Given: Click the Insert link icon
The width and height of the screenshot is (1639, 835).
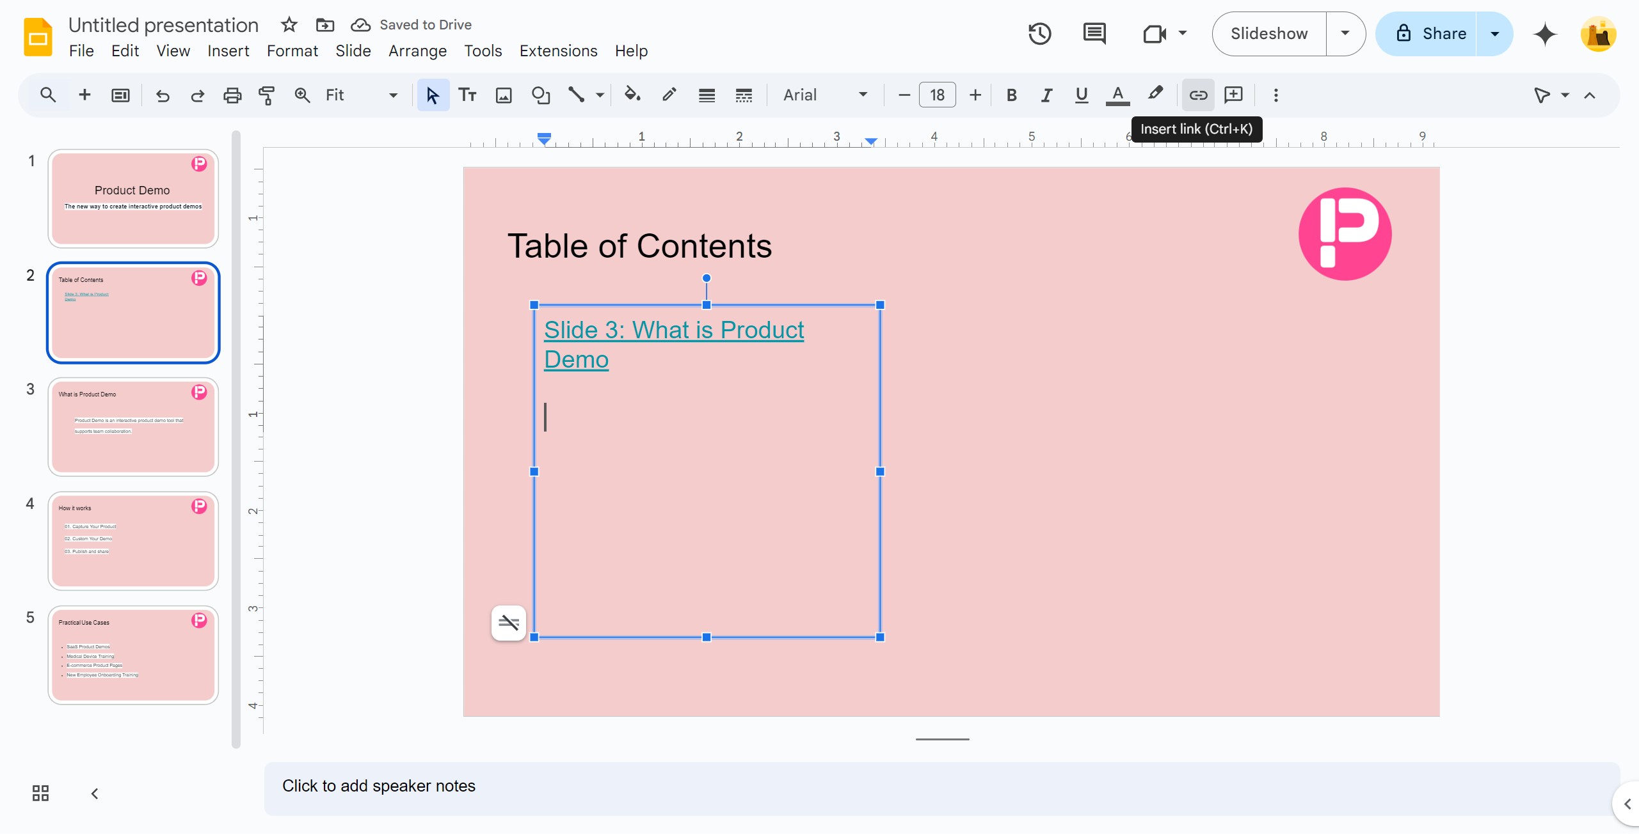Looking at the screenshot, I should click(1197, 95).
